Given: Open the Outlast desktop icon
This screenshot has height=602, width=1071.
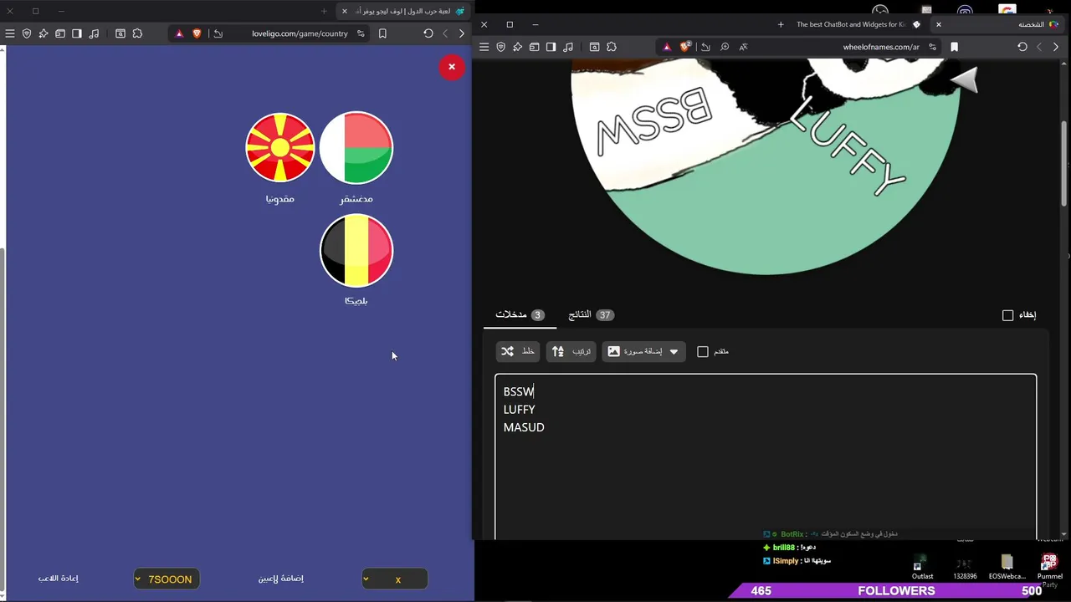Looking at the screenshot, I should coord(922,567).
